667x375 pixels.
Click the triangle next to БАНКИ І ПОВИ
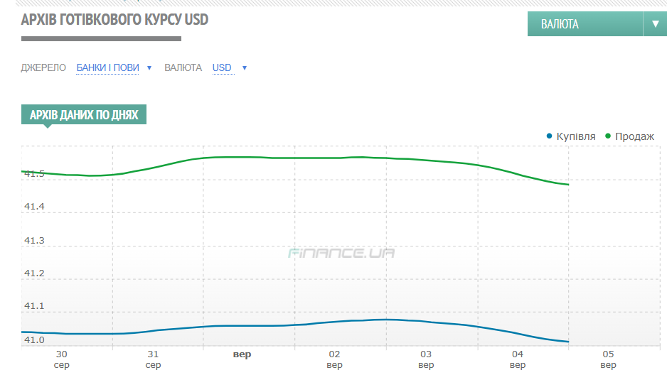(149, 68)
